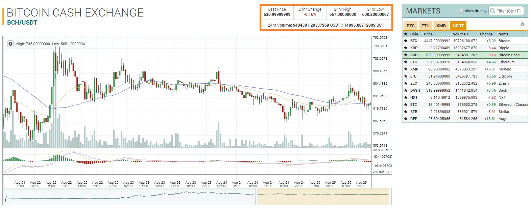Select the Litecoin name cell
Image resolution: width=531 pixels, height=208 pixels.
pos(505,76)
